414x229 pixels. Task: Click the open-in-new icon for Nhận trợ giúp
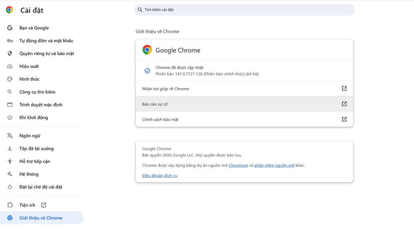(x=344, y=89)
